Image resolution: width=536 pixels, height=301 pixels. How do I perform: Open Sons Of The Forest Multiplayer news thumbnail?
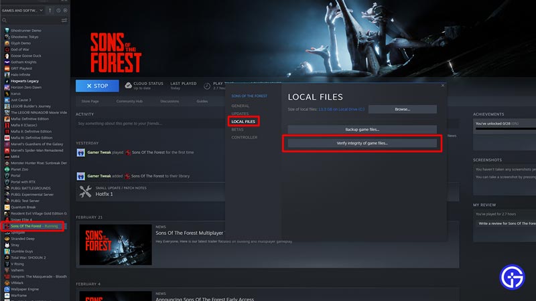pos(115,244)
